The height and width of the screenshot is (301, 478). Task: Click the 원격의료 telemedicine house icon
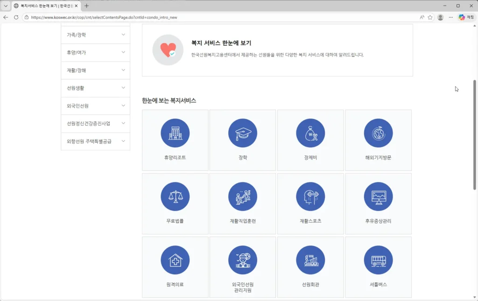pos(175,260)
